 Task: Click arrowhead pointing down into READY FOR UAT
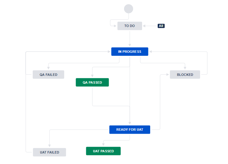point(130,124)
